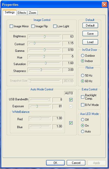109x169 pixels.
Task: Click the Brightness value field showing 63
Action: click(68, 37)
